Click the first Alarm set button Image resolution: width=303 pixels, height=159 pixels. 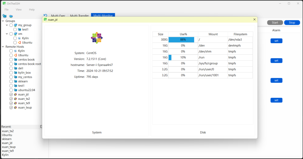tap(276, 41)
